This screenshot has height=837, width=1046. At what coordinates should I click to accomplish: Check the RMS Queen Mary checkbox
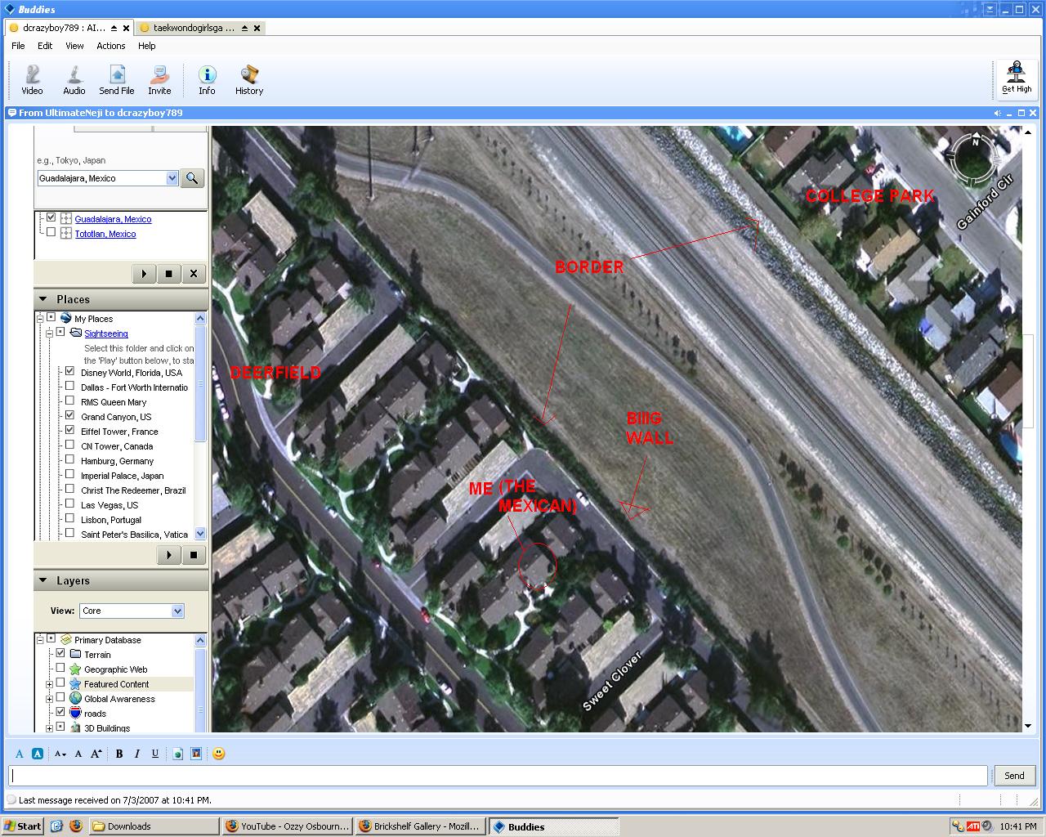pyautogui.click(x=69, y=401)
